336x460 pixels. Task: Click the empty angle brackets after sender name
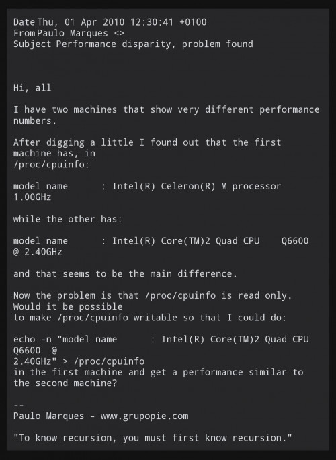(119, 33)
